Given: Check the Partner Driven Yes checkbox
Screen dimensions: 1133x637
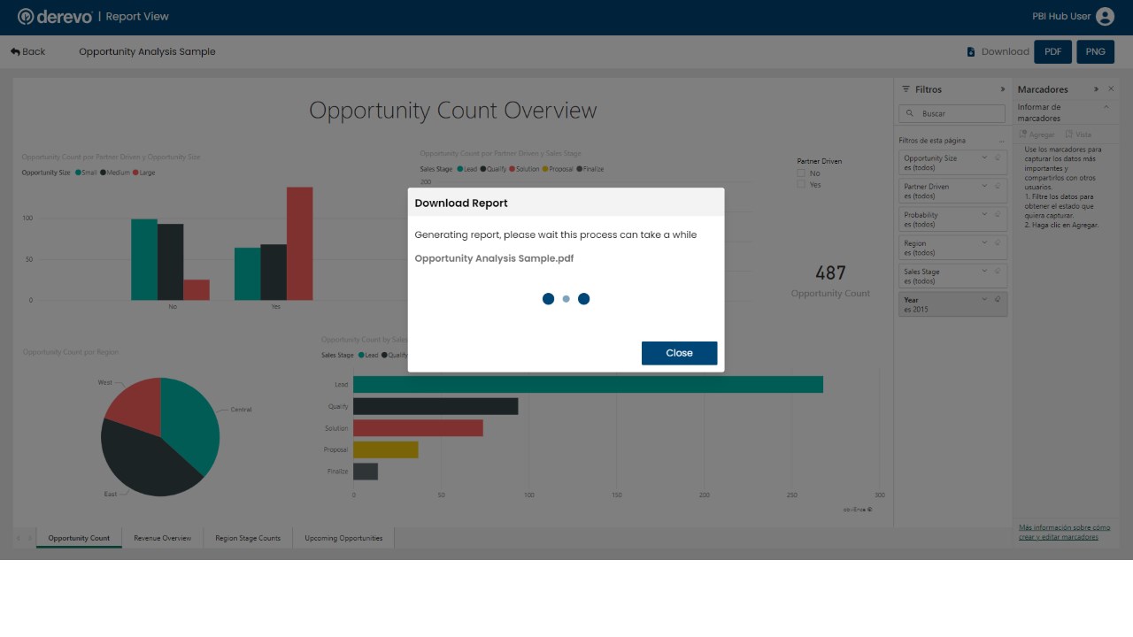Looking at the screenshot, I should (x=801, y=185).
